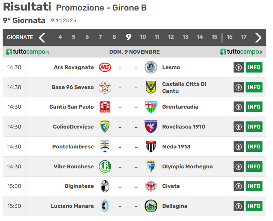Click the Meda 1913 striped shield
The height and width of the screenshot is (221, 273).
(151, 147)
